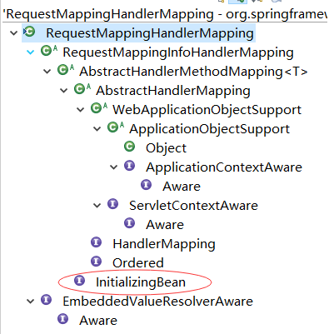Select the EmbeddedValueResolverAware label

click(x=158, y=302)
